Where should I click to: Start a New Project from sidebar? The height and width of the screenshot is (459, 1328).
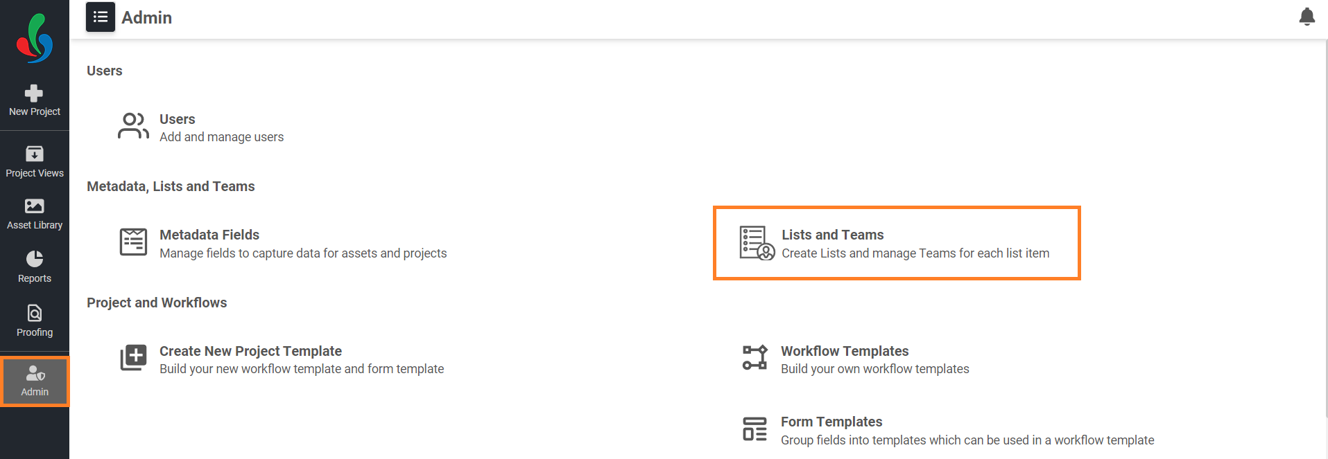[35, 101]
